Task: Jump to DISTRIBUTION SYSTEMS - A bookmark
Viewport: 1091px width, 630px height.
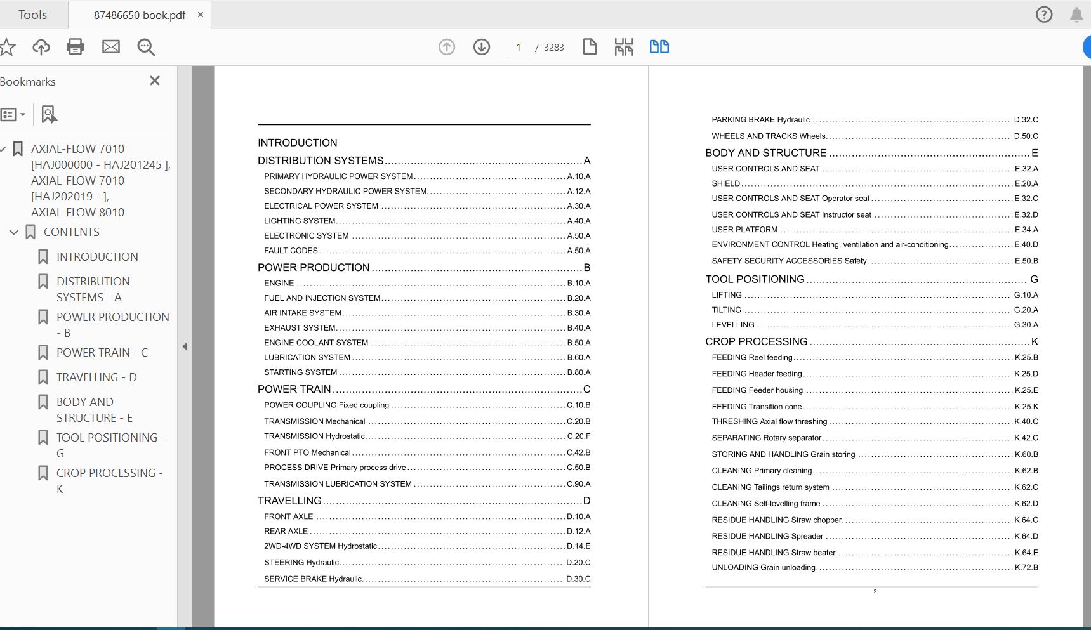Action: (x=93, y=289)
